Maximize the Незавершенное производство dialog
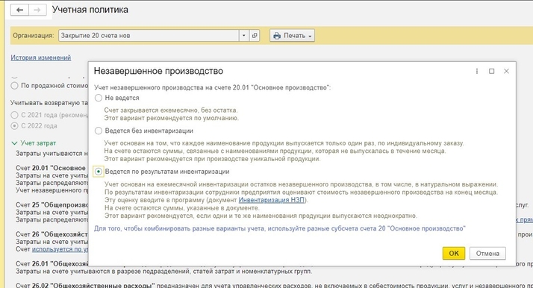 point(491,71)
